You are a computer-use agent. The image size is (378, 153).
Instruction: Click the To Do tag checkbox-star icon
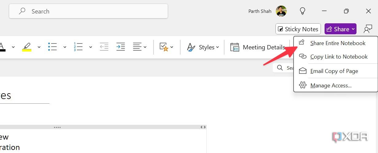[164, 47]
